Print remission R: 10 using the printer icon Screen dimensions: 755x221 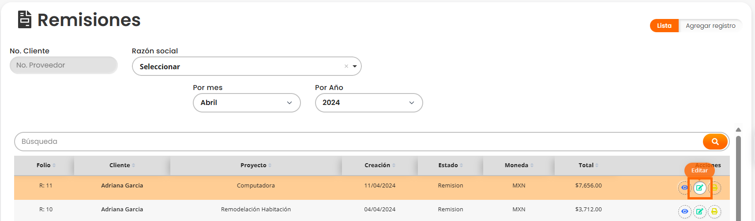714,212
